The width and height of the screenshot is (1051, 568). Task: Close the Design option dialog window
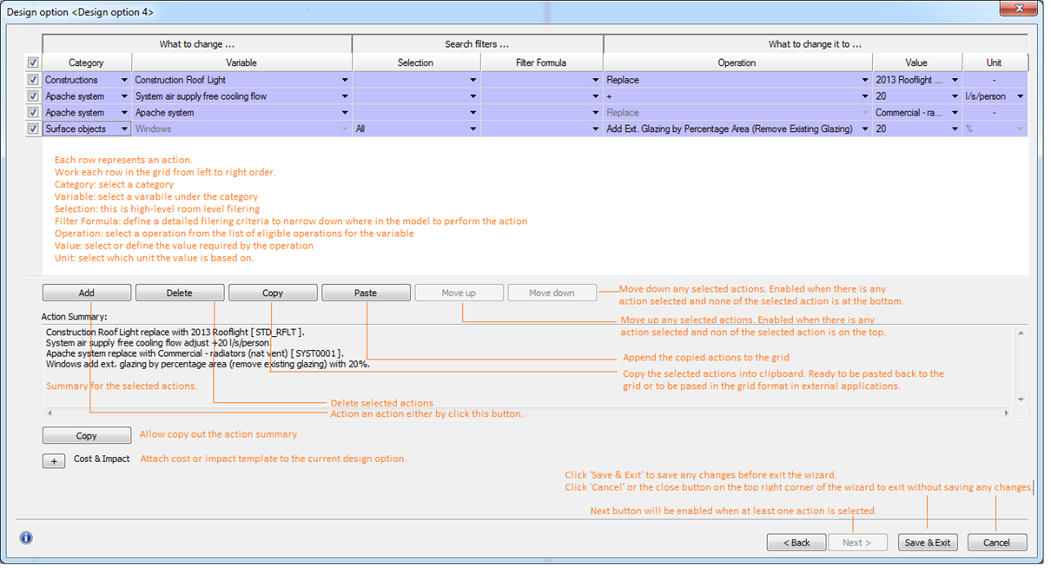point(1011,10)
